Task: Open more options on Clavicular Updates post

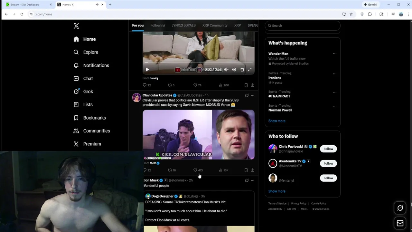Action: point(253,95)
